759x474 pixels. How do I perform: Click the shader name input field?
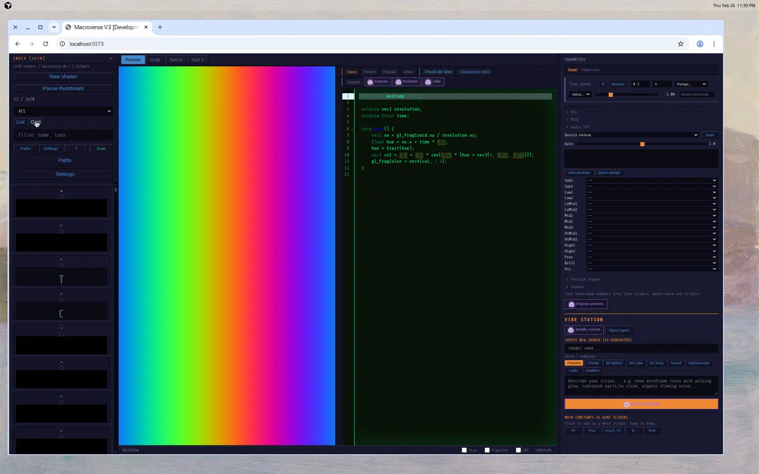coord(641,348)
